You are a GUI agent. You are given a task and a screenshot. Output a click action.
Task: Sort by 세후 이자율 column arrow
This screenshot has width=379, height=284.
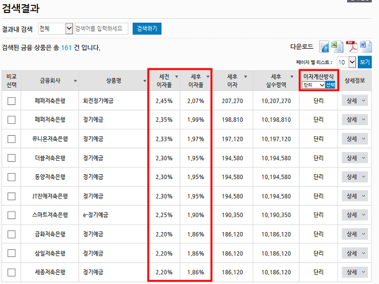click(208, 77)
